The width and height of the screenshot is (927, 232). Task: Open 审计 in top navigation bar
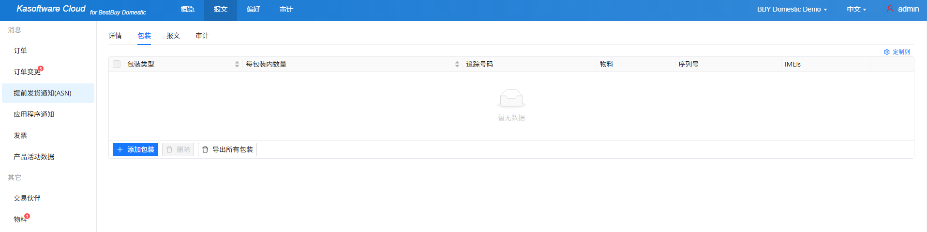click(x=286, y=9)
